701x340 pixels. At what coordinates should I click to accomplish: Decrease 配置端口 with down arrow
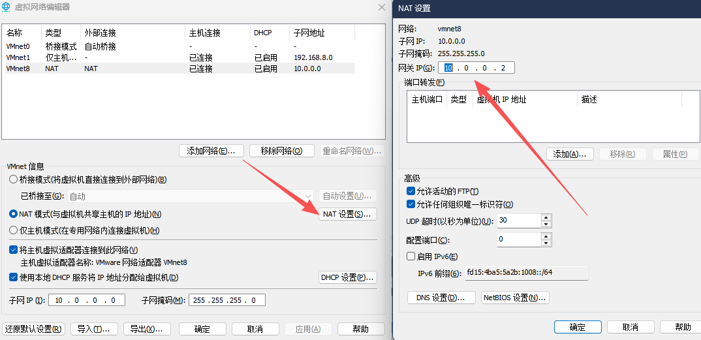pos(546,243)
